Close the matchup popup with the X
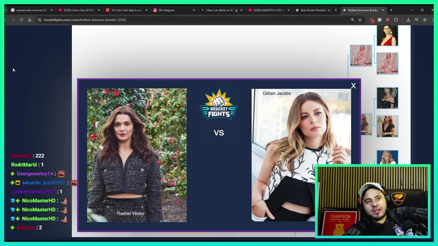Viewport: 438px width, 246px height. pyautogui.click(x=353, y=86)
